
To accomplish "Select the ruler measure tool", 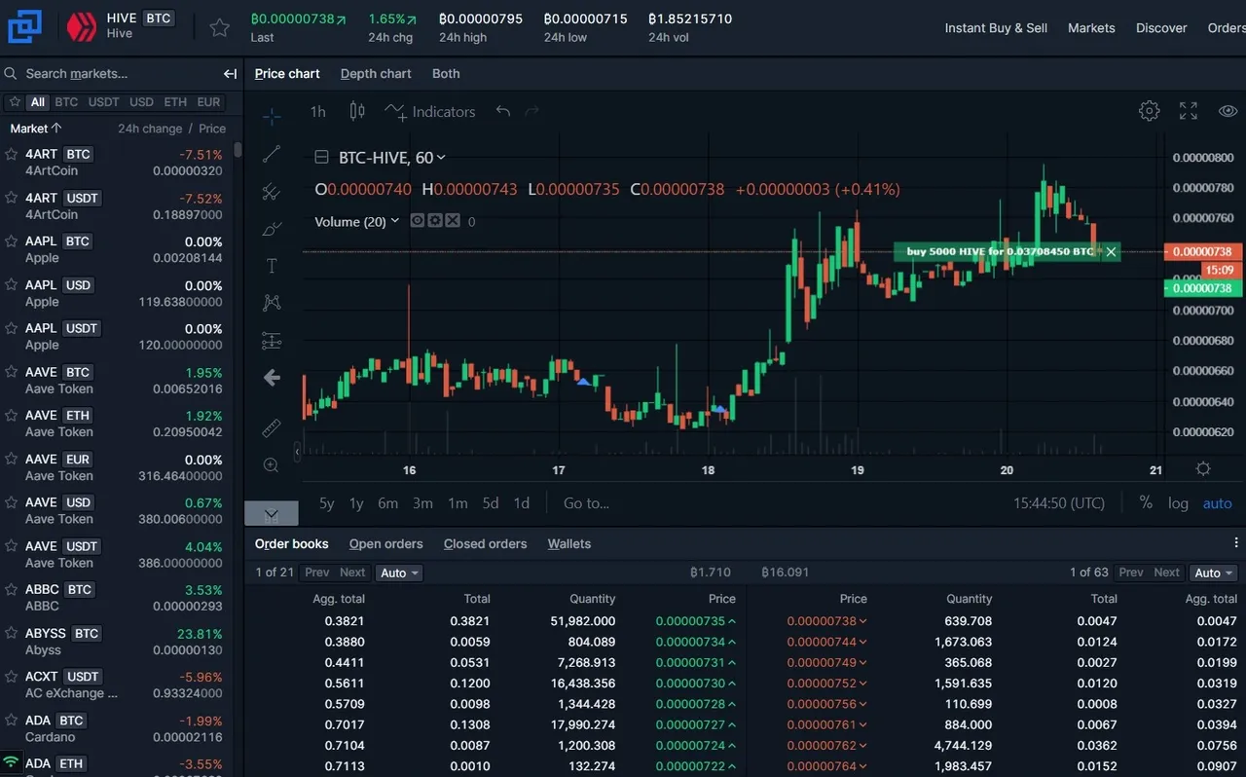I will coord(272,427).
